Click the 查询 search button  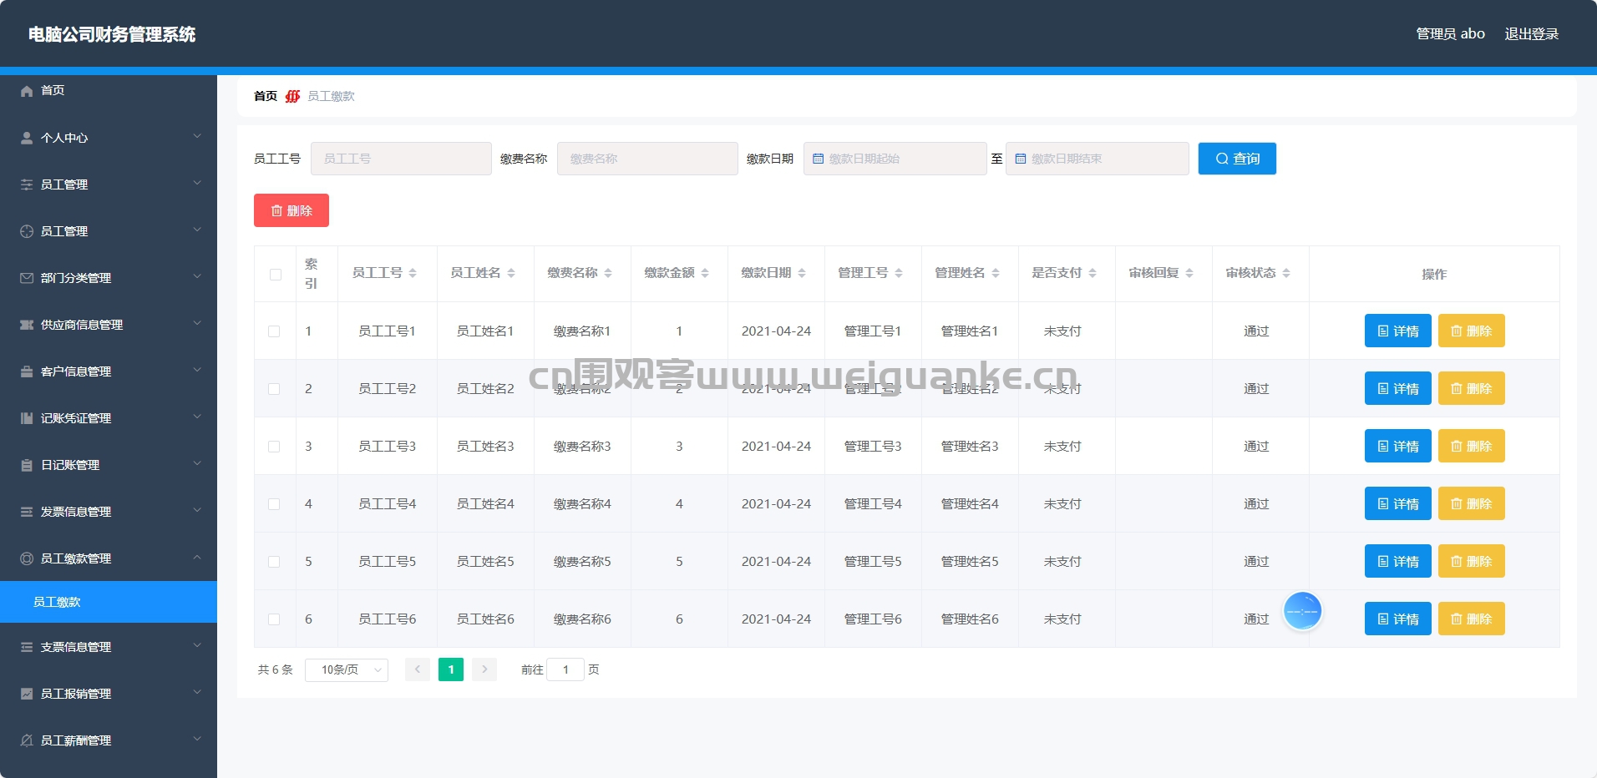[1237, 159]
